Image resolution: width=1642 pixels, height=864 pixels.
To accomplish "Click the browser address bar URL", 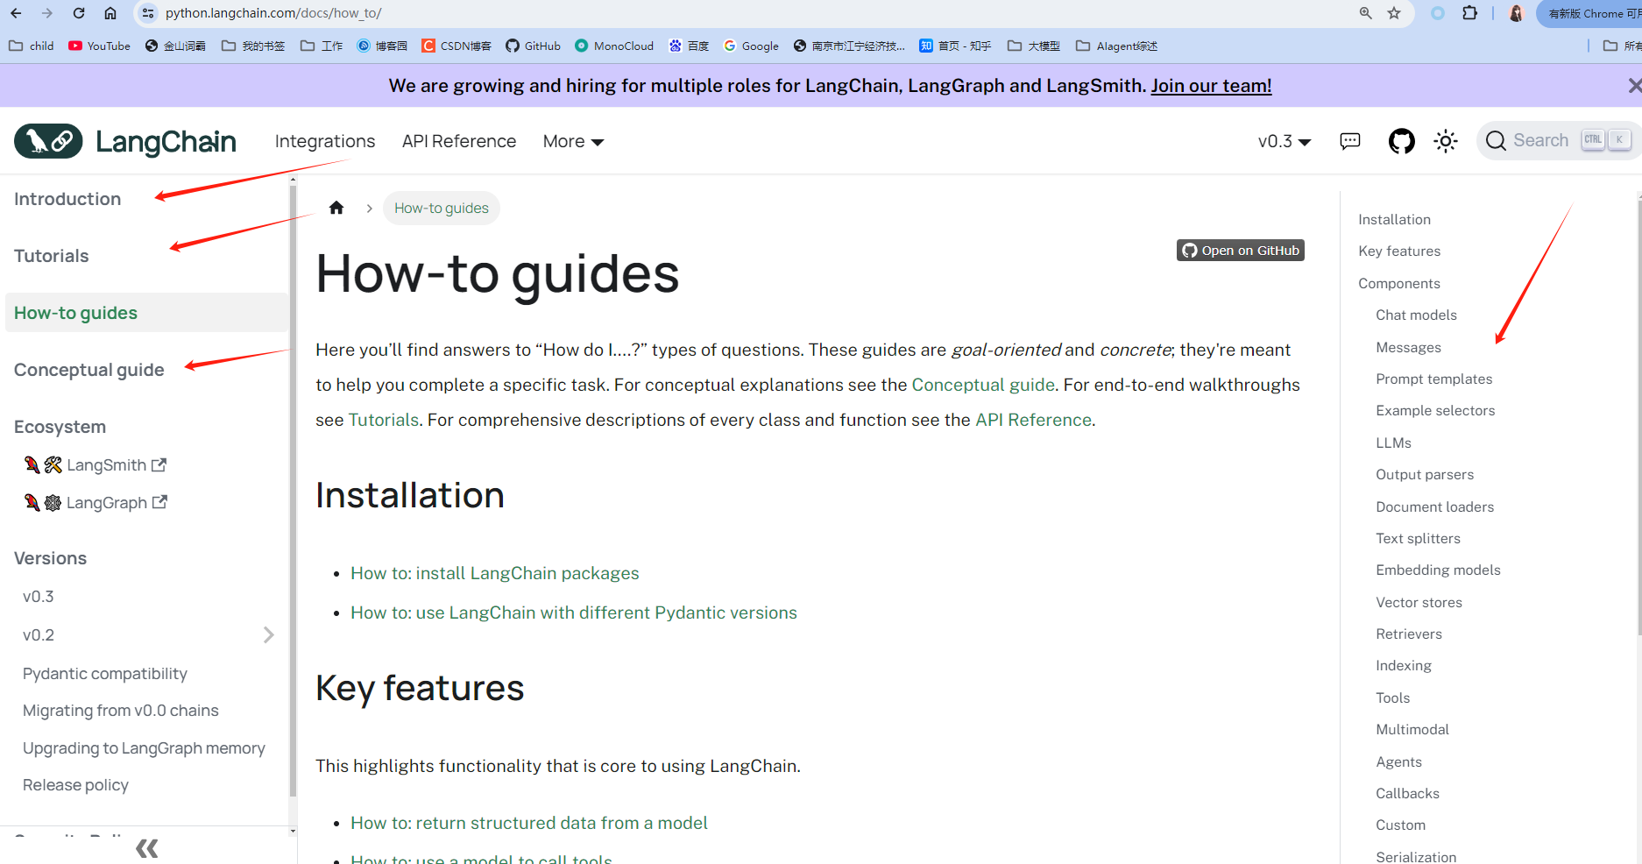I will pyautogui.click(x=273, y=13).
